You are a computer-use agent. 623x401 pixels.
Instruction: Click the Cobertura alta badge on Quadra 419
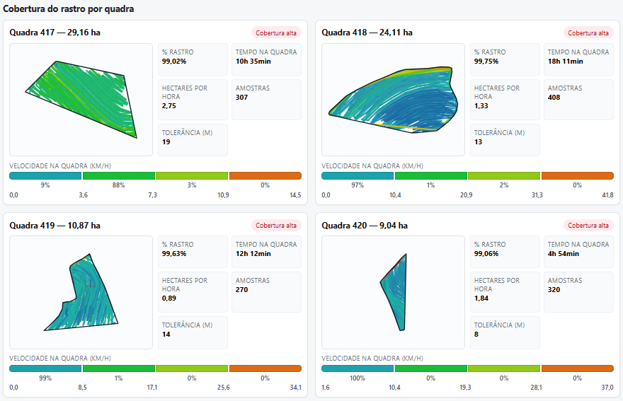(276, 225)
